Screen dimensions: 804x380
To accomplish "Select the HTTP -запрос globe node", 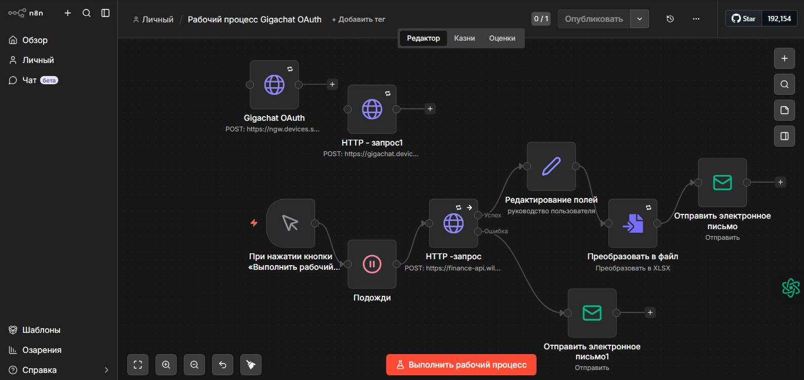I will click(453, 223).
